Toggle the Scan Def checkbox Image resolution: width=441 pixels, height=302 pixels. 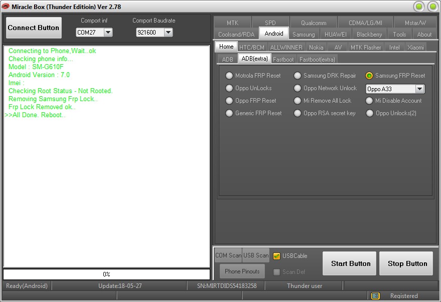pos(276,272)
